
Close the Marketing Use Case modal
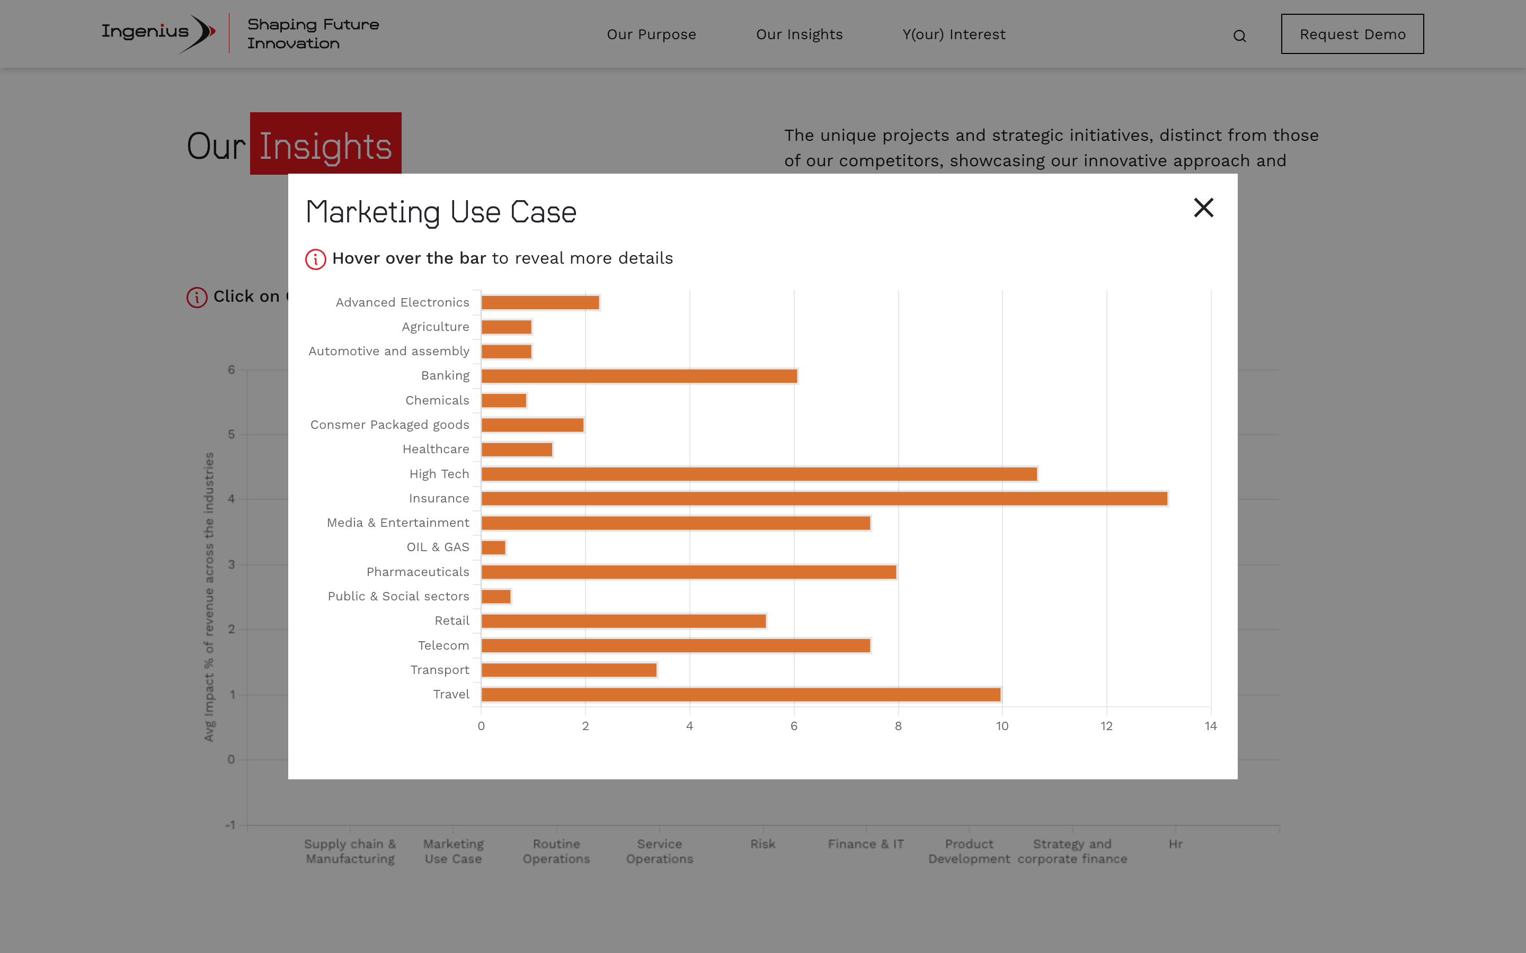click(x=1203, y=208)
